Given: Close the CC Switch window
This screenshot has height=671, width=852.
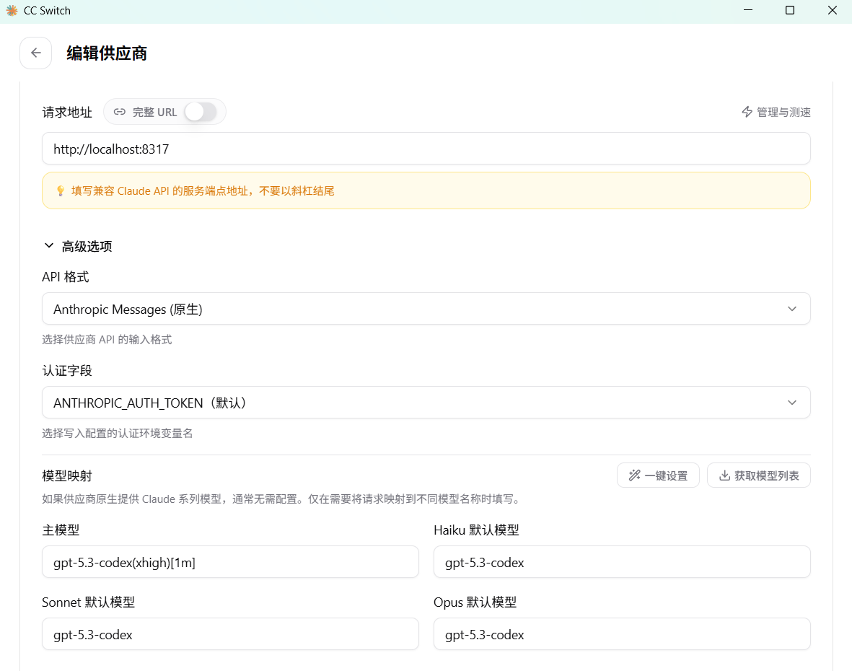Looking at the screenshot, I should tap(832, 10).
